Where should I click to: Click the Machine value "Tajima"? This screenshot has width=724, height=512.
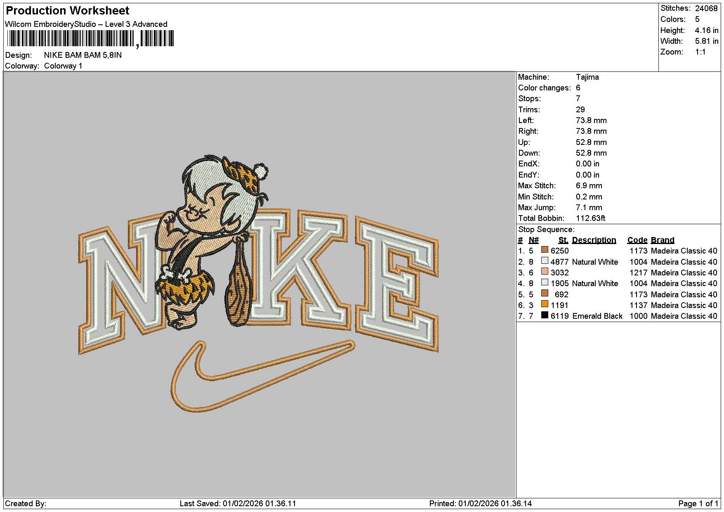point(587,77)
